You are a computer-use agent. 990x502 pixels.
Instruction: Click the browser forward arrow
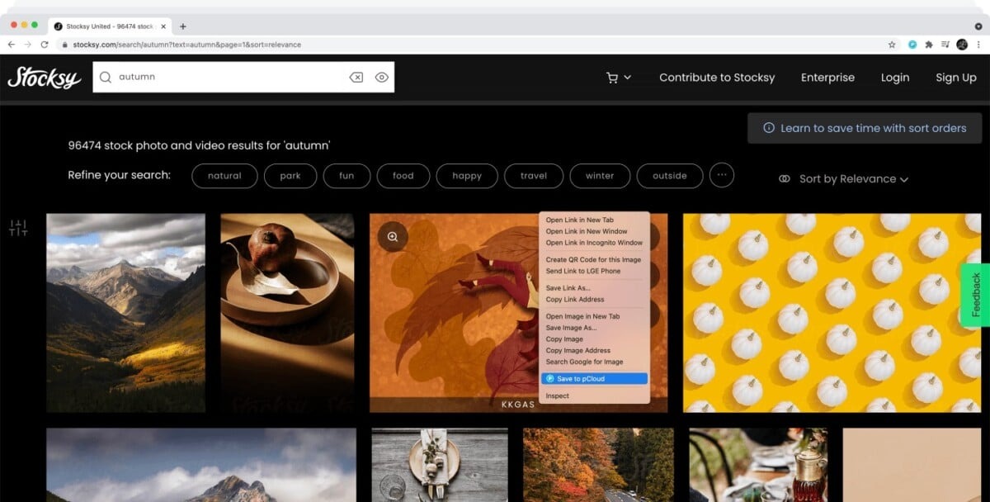[x=28, y=45]
